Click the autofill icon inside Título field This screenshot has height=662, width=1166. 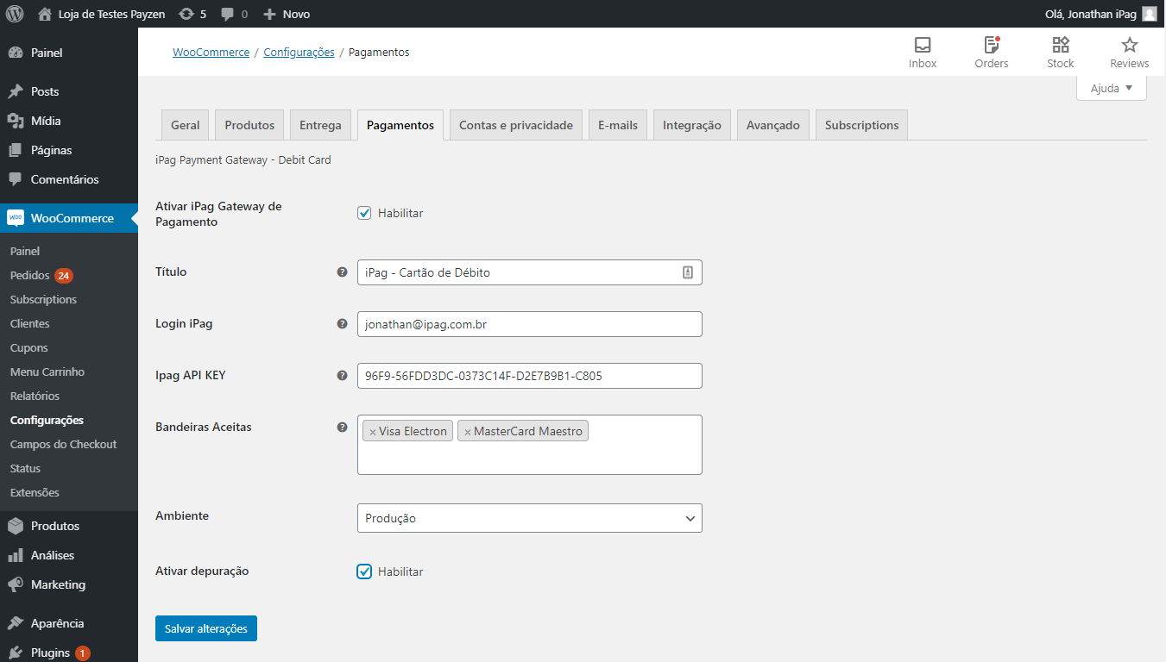(688, 272)
